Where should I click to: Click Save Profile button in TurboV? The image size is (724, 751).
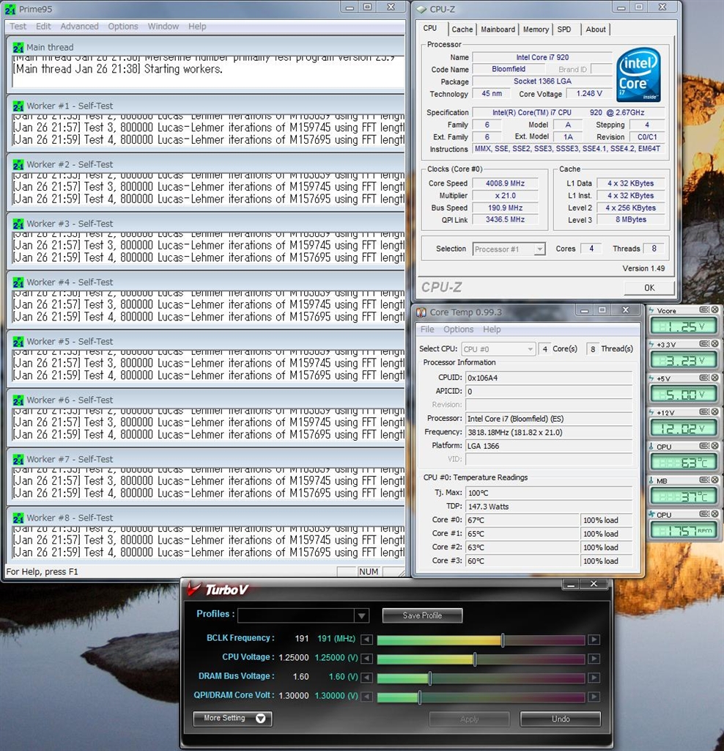pos(422,615)
